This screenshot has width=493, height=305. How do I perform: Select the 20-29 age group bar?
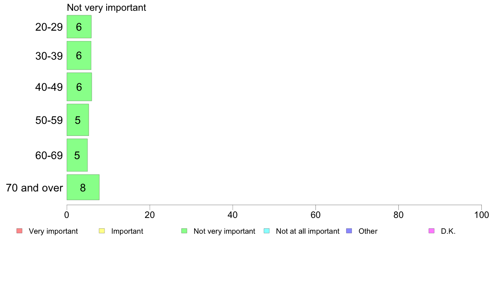[x=79, y=27]
